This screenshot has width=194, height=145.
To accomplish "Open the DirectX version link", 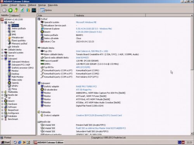I will tap(89, 32).
